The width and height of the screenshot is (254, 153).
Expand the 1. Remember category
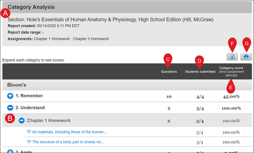point(10,96)
